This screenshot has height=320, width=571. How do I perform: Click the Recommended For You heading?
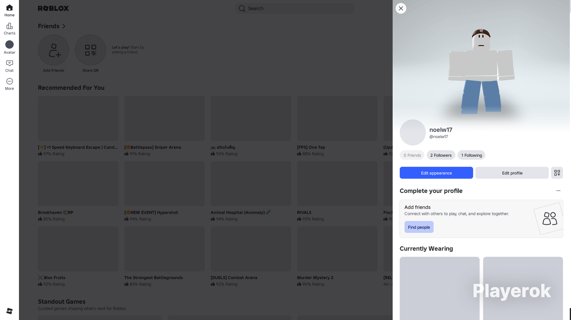[71, 88]
